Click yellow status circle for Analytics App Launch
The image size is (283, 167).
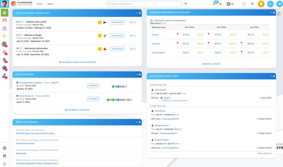[x=100, y=22]
